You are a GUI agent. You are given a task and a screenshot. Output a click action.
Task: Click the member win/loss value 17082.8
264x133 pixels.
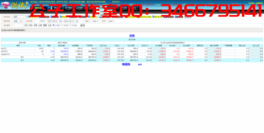click(x=79, y=51)
